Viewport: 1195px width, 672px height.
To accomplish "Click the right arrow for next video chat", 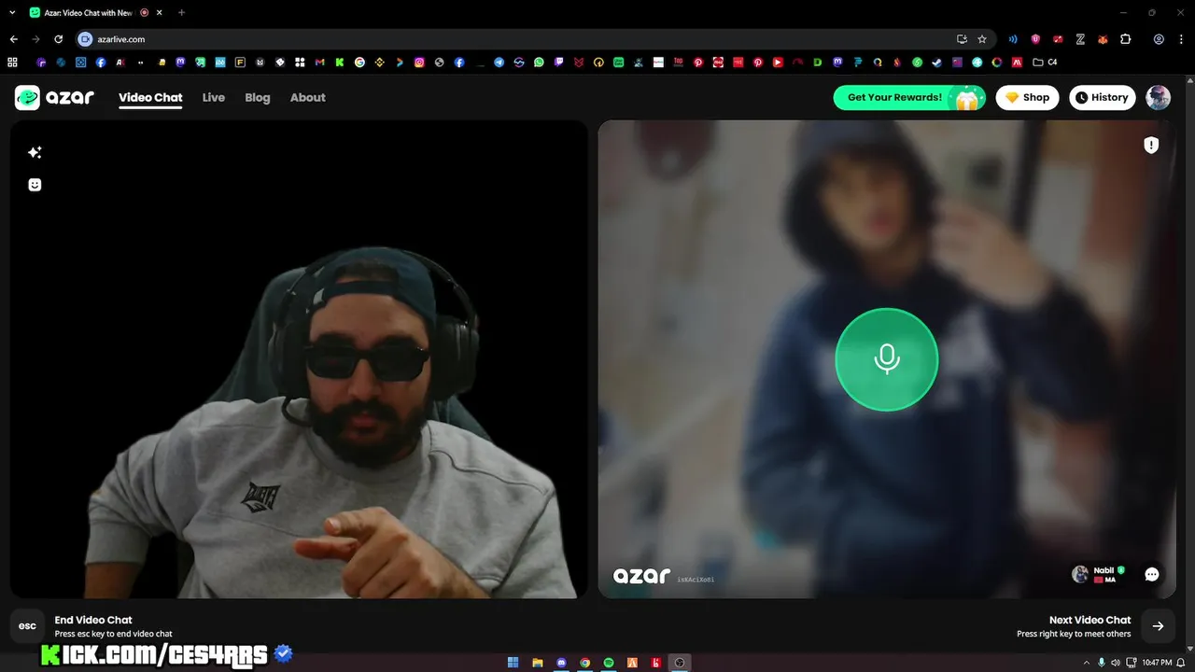I will (x=1158, y=626).
